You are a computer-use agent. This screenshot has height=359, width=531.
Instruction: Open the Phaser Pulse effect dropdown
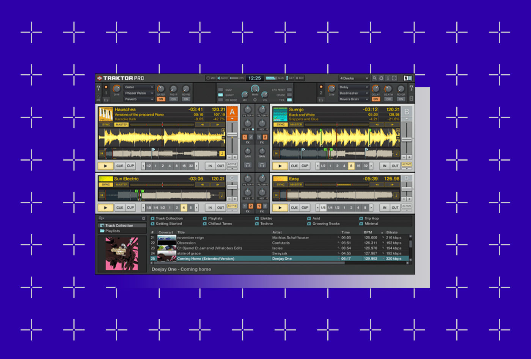139,93
